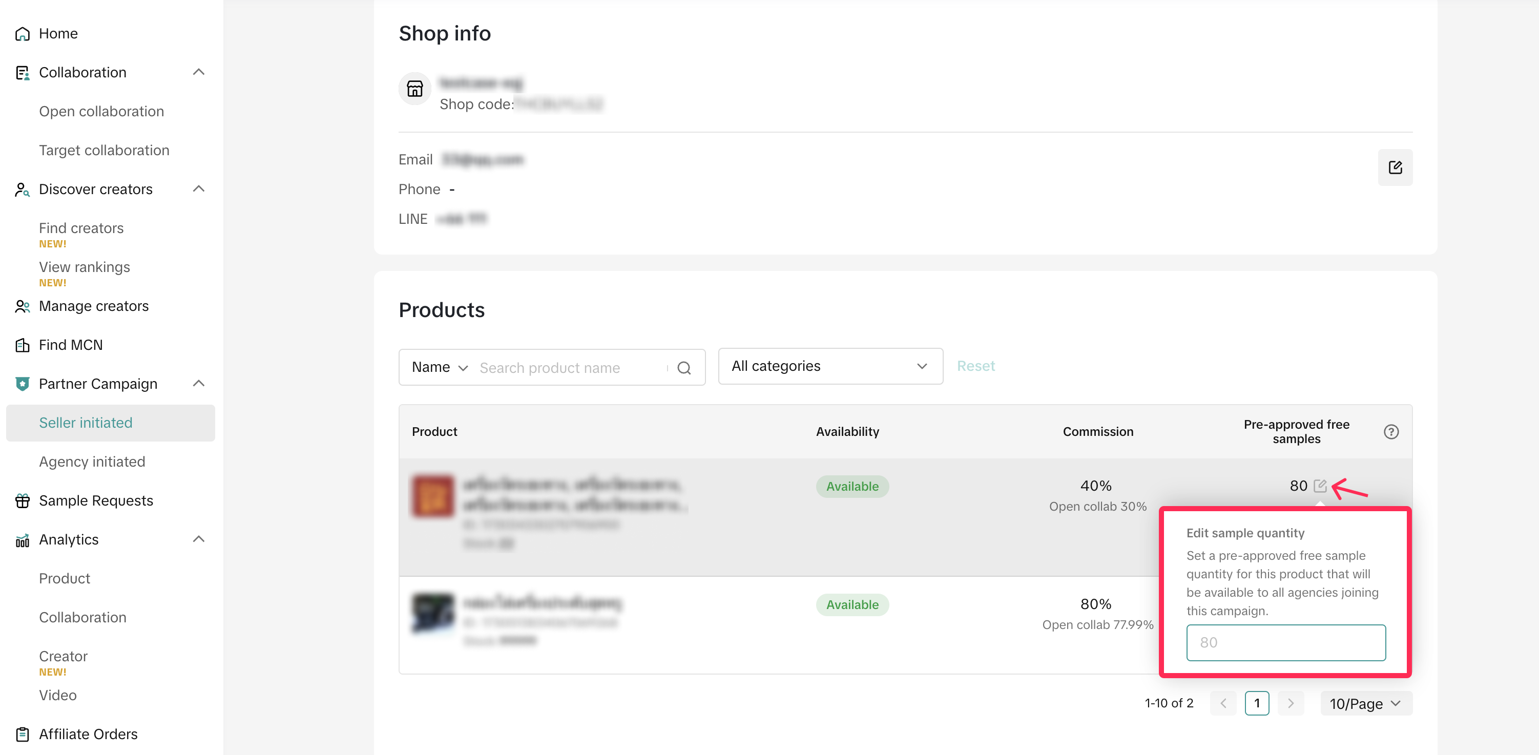Click the Find MCN building icon
This screenshot has height=755, width=1539.
click(22, 345)
